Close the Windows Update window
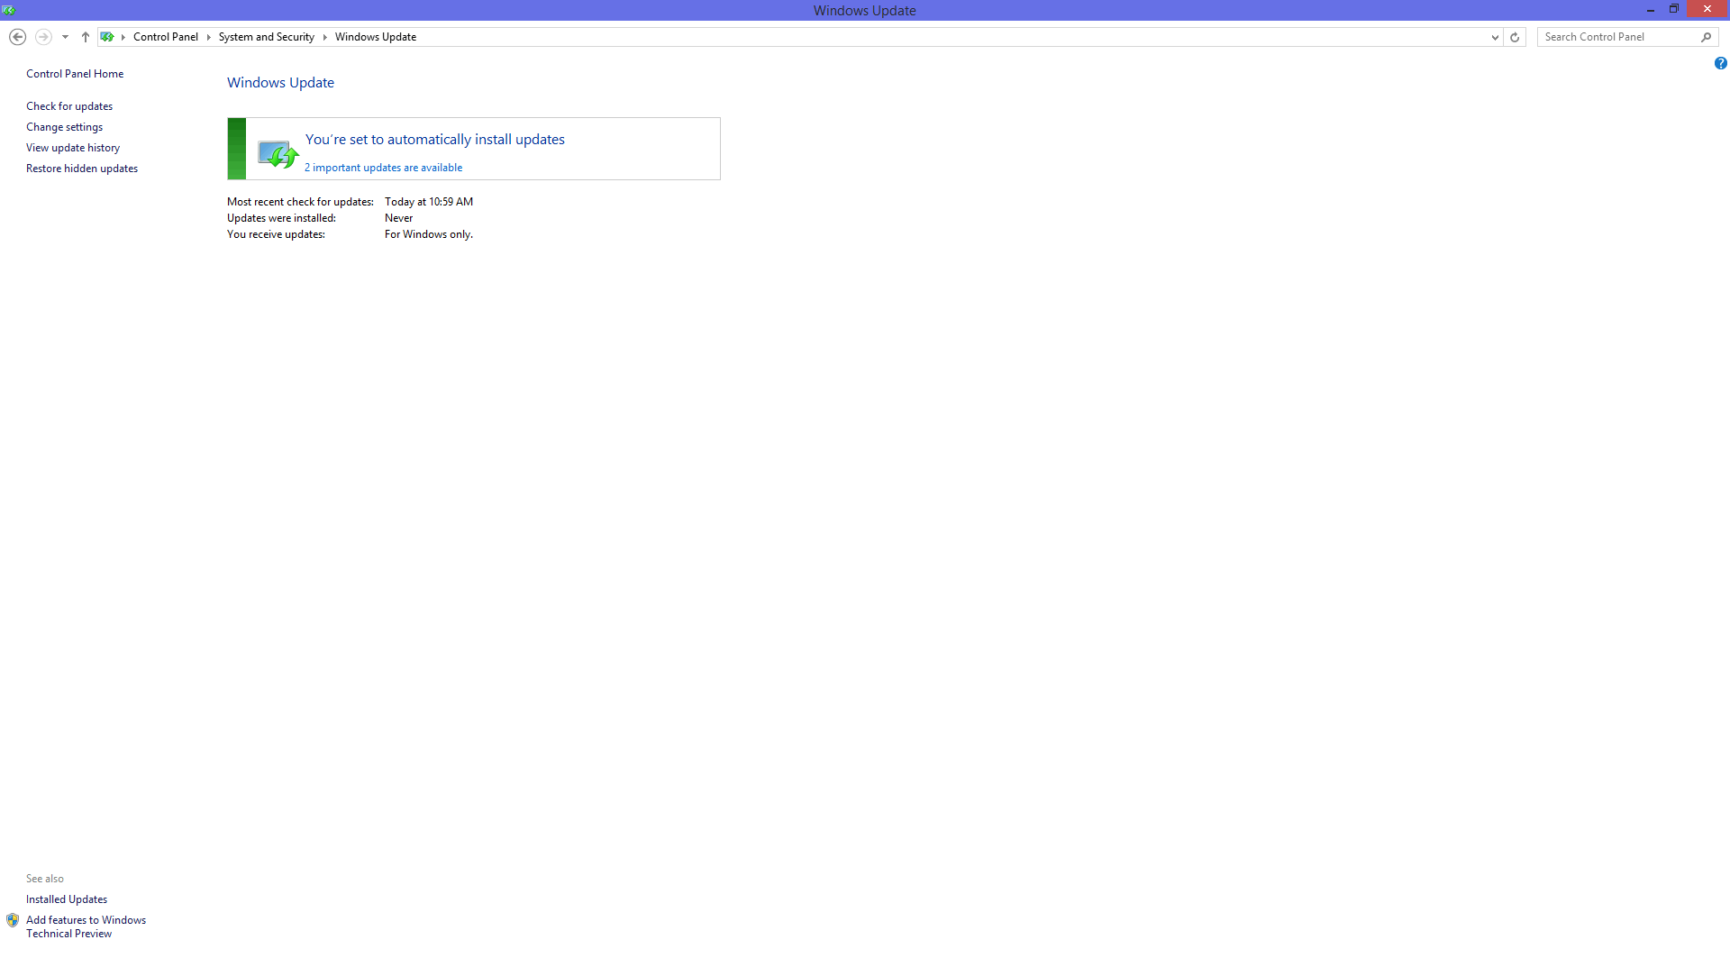1730x958 pixels. [x=1707, y=9]
